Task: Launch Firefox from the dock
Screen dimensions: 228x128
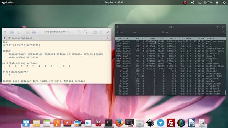Action: pos(119,123)
